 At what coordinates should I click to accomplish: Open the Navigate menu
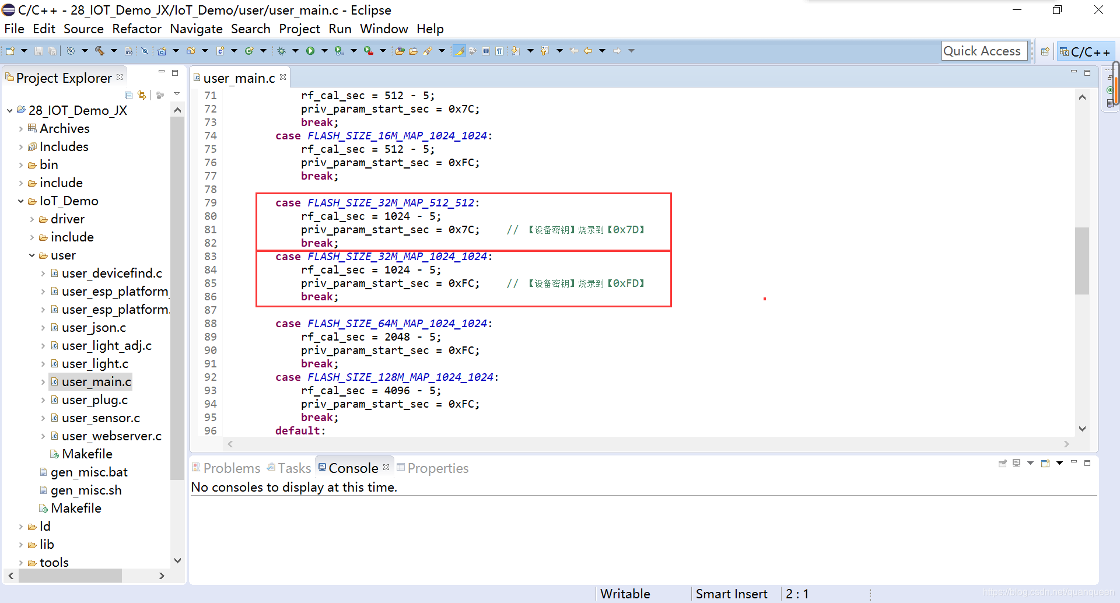click(x=196, y=29)
